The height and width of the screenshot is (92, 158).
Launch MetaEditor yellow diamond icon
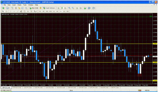[40, 8]
